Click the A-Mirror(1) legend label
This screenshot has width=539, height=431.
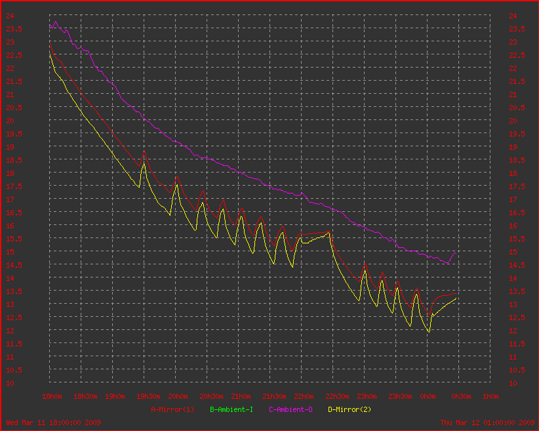click(172, 409)
